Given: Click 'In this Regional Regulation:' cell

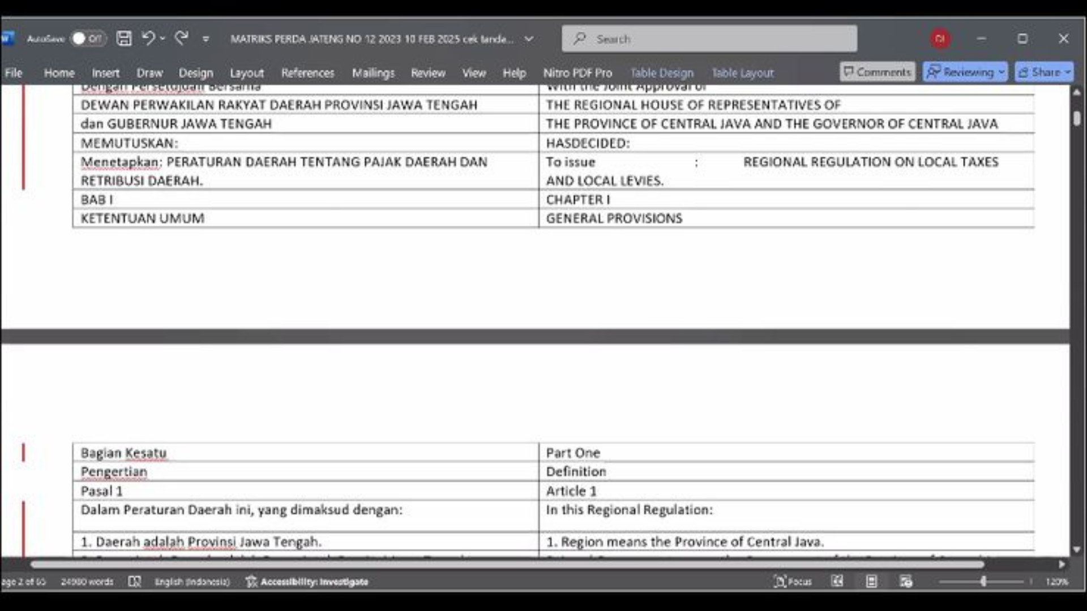Looking at the screenshot, I should pos(786,516).
